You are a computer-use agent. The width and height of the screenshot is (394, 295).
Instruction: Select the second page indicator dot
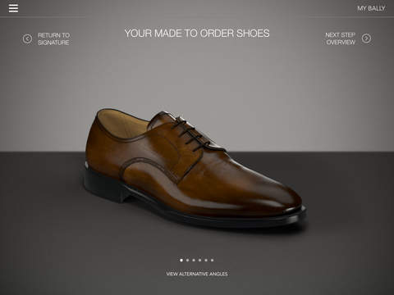click(187, 260)
